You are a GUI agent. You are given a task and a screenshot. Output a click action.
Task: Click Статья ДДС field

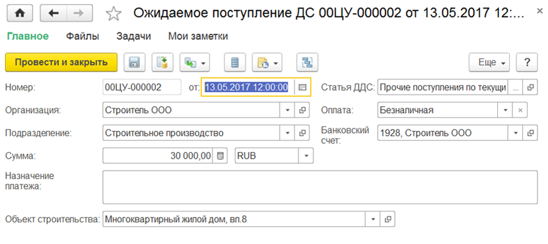click(442, 87)
